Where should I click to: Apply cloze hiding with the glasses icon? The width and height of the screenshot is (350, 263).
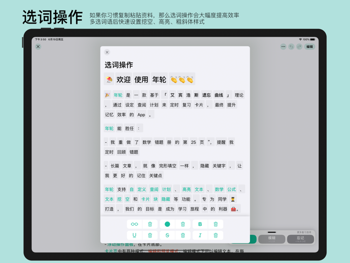pyautogui.click(x=134, y=224)
